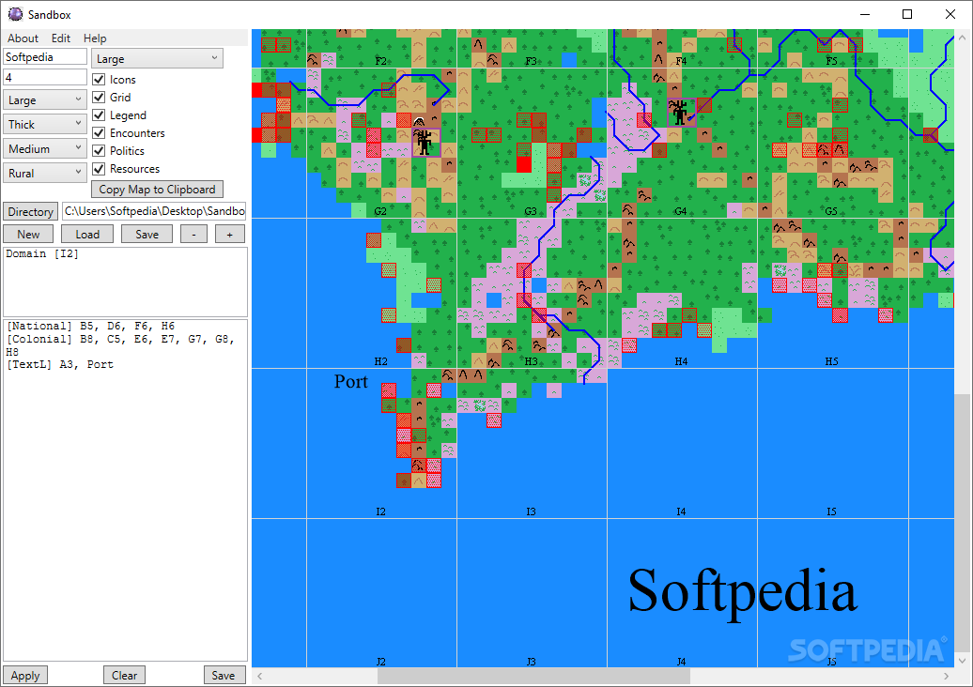
Task: Expand the Large dropdown below number field
Action: (x=45, y=99)
